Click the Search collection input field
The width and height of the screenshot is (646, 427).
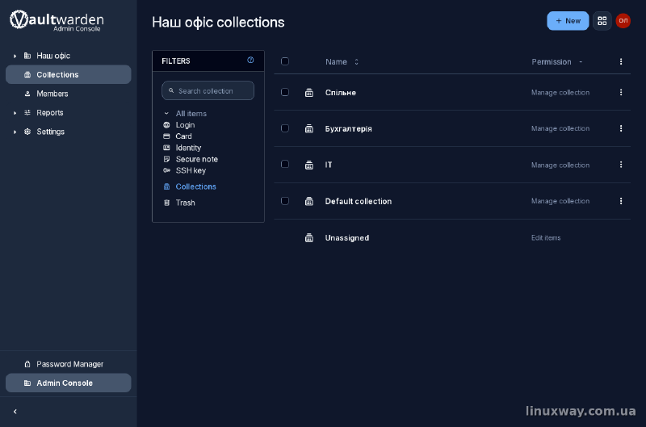(208, 90)
